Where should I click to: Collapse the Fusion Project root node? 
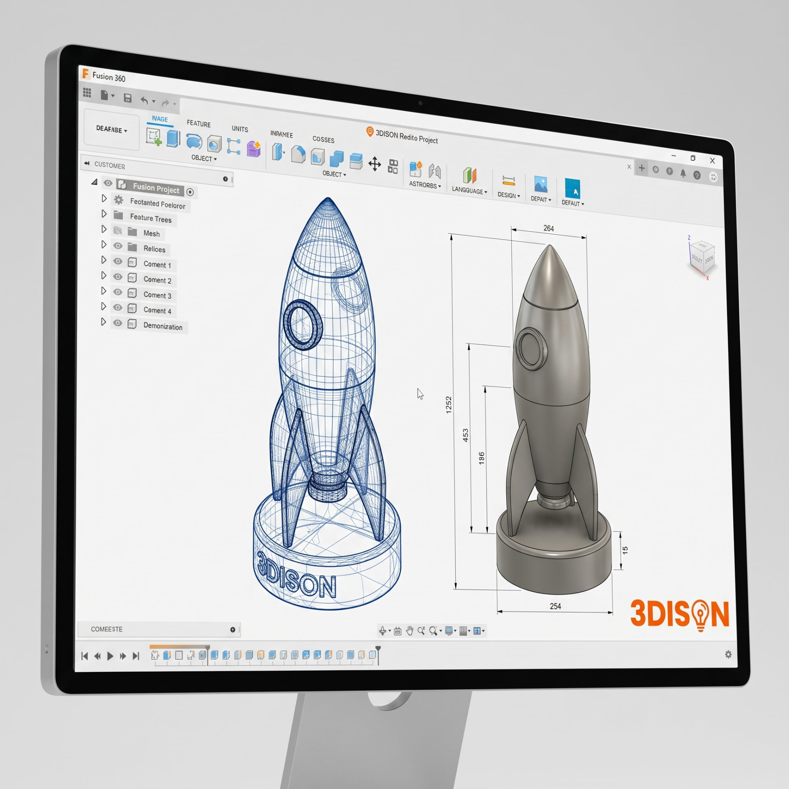[95, 182]
